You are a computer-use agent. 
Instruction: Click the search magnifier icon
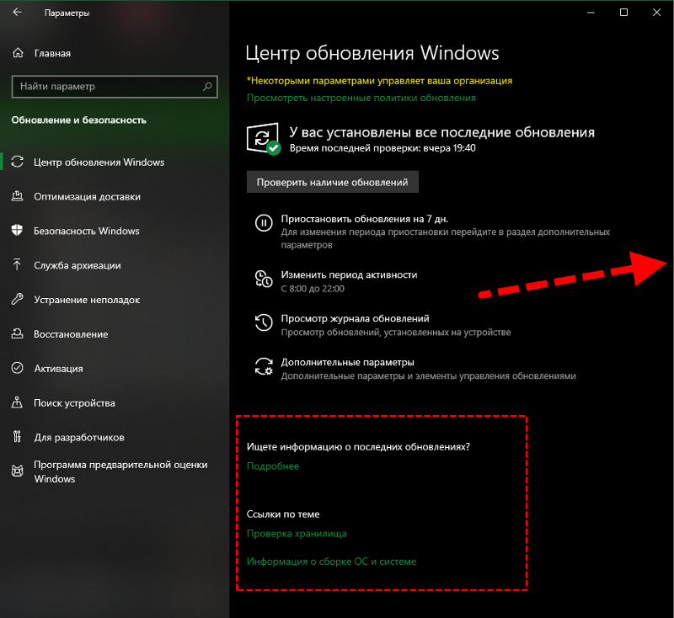point(207,87)
